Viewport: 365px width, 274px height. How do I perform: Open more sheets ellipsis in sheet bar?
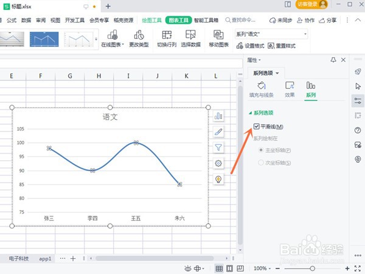63,258
